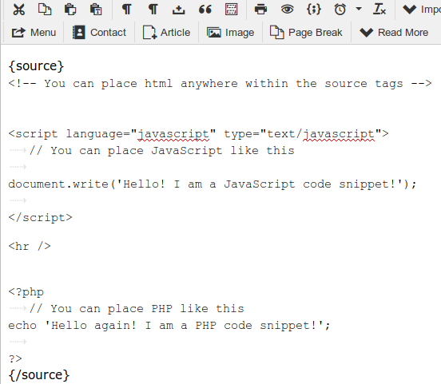Click the <script language="javascript"> line
441x384 pixels.
[198, 134]
